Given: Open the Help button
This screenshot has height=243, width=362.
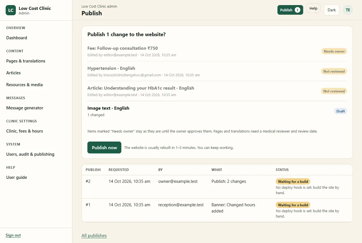Looking at the screenshot, I should tap(313, 8).
